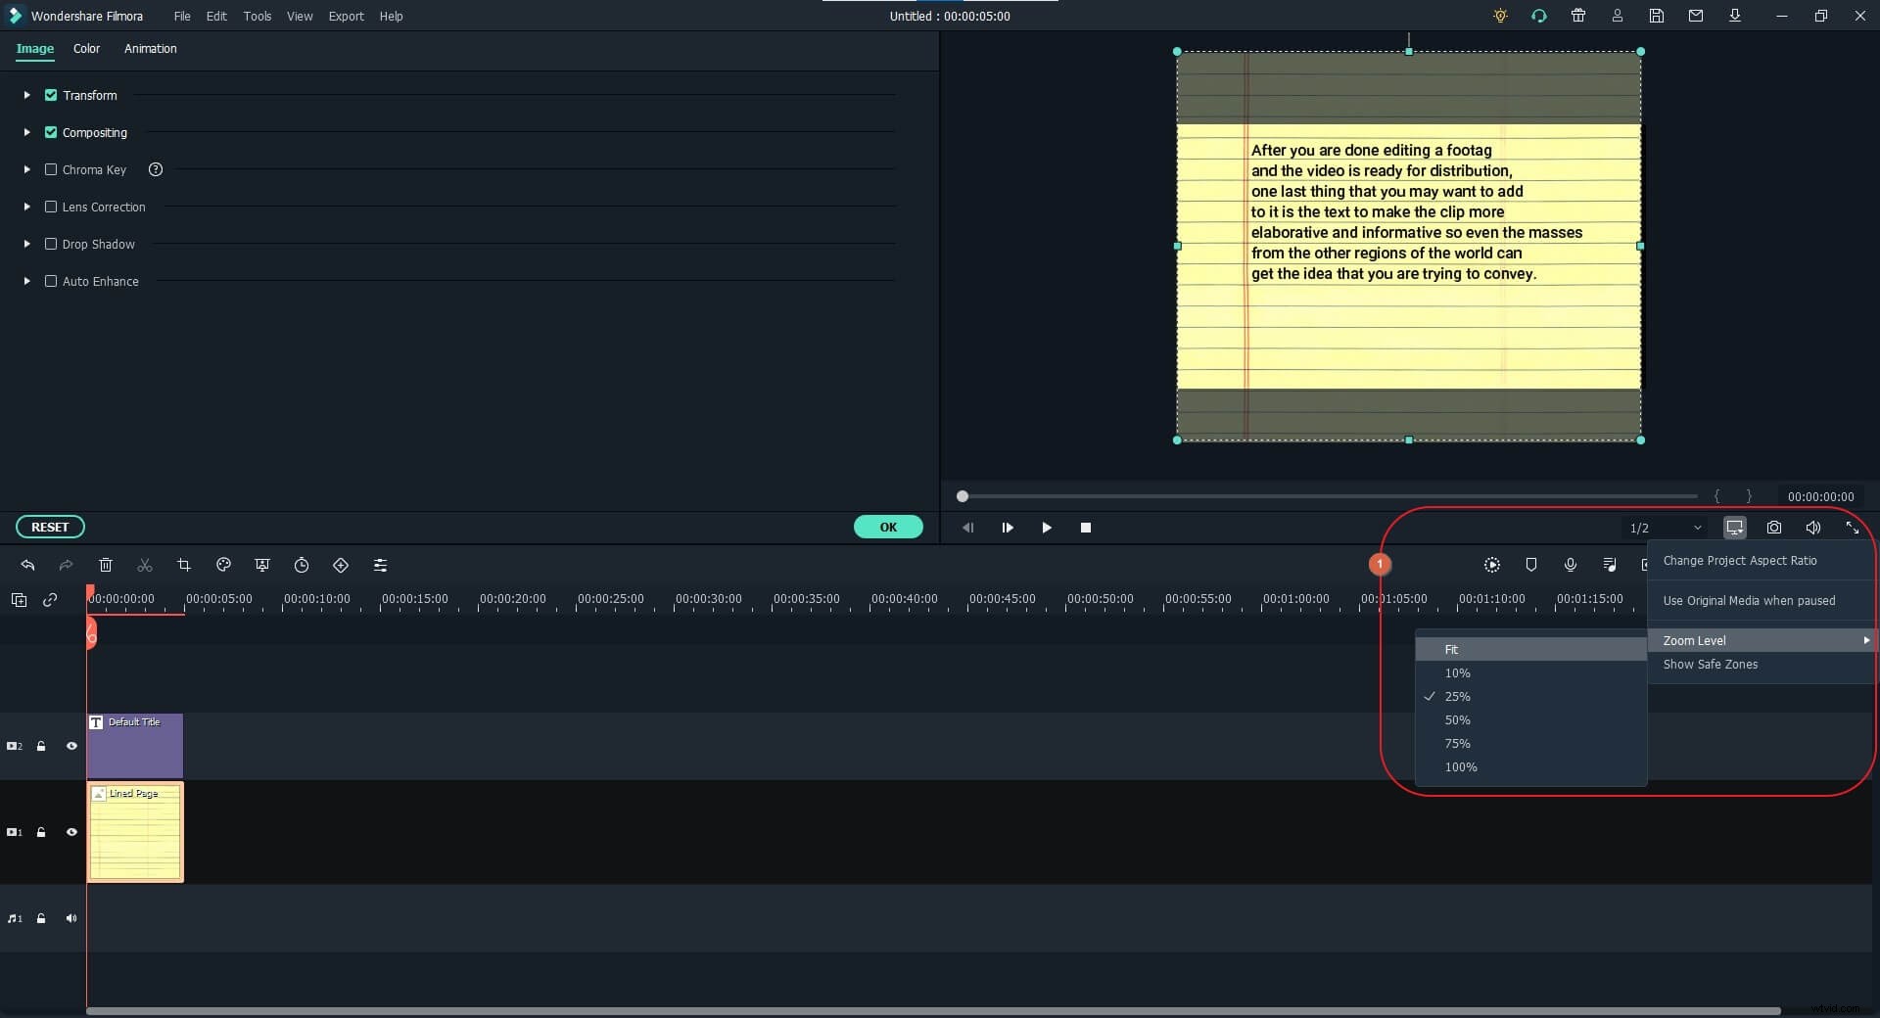Enable the Chroma Key checkbox
The image size is (1880, 1018).
(x=51, y=169)
